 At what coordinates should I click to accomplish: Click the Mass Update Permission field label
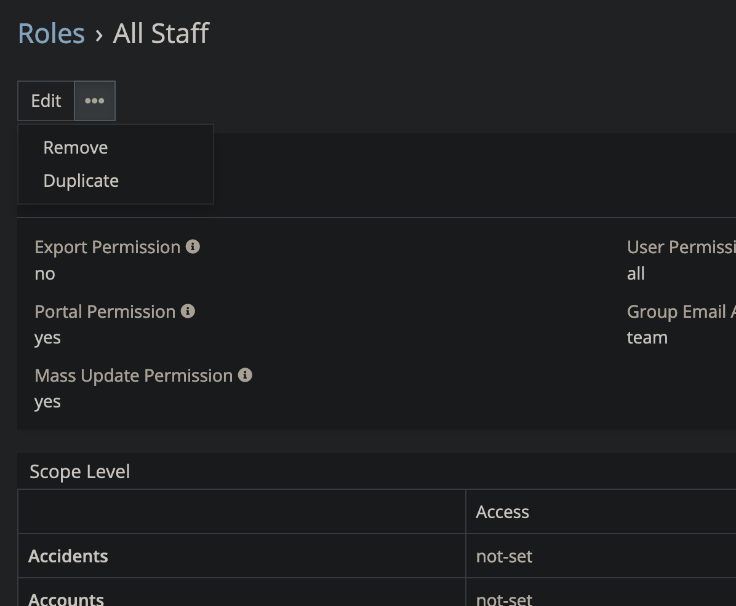tap(134, 376)
